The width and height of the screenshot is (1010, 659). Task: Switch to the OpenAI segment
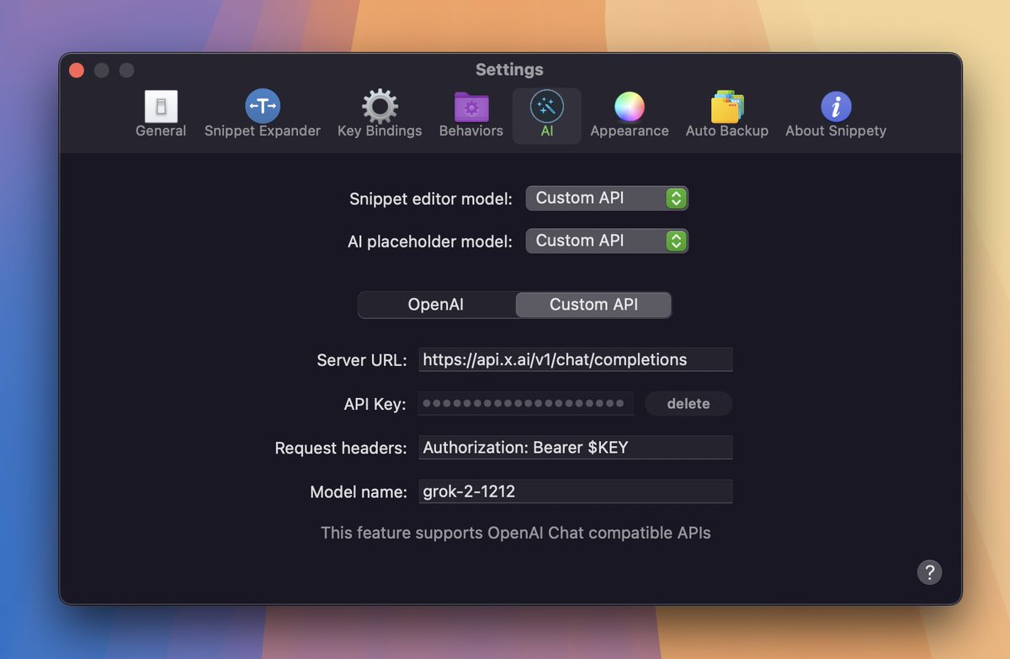[436, 305]
